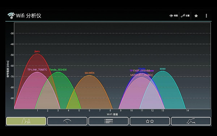Image resolution: width=217 pixels, height=136 pixels.
Task: Select the jiaru network label
Action: (x=37, y=51)
